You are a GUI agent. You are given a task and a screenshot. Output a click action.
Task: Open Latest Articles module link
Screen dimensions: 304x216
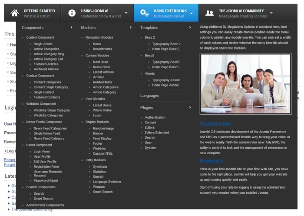pos(103,72)
